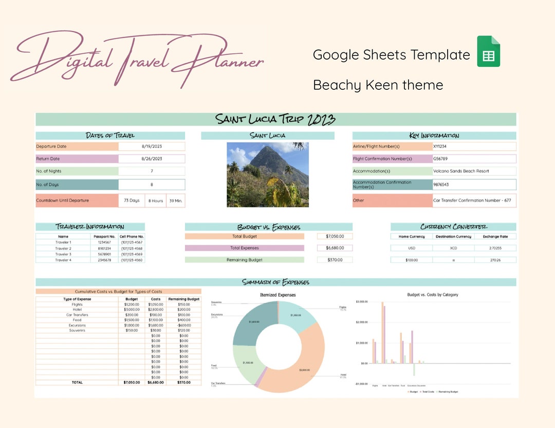Toggle the Budget legend in bar chart

pyautogui.click(x=413, y=391)
